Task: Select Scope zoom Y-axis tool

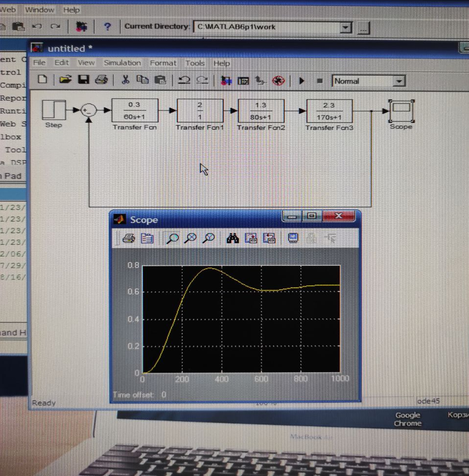Action: [209, 239]
